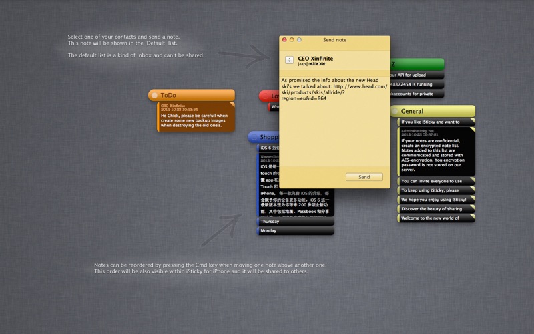Click the ToDo list circle icon
The height and width of the screenshot is (334, 534).
(154, 96)
